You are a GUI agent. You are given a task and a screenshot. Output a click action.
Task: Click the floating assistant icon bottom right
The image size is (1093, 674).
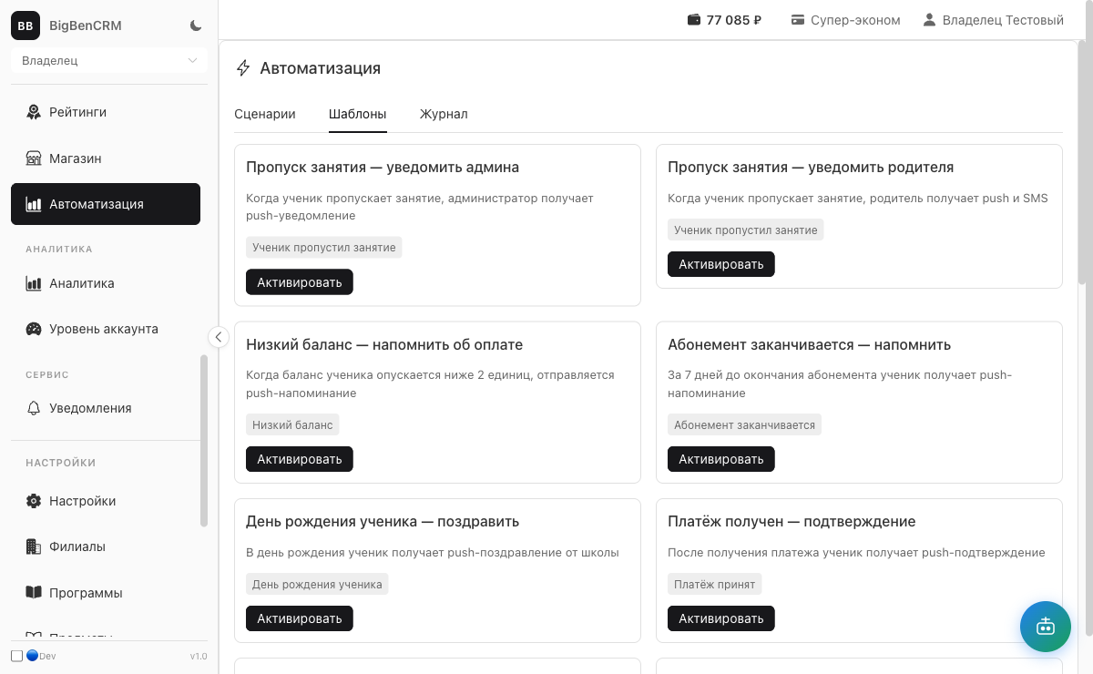pos(1045,627)
